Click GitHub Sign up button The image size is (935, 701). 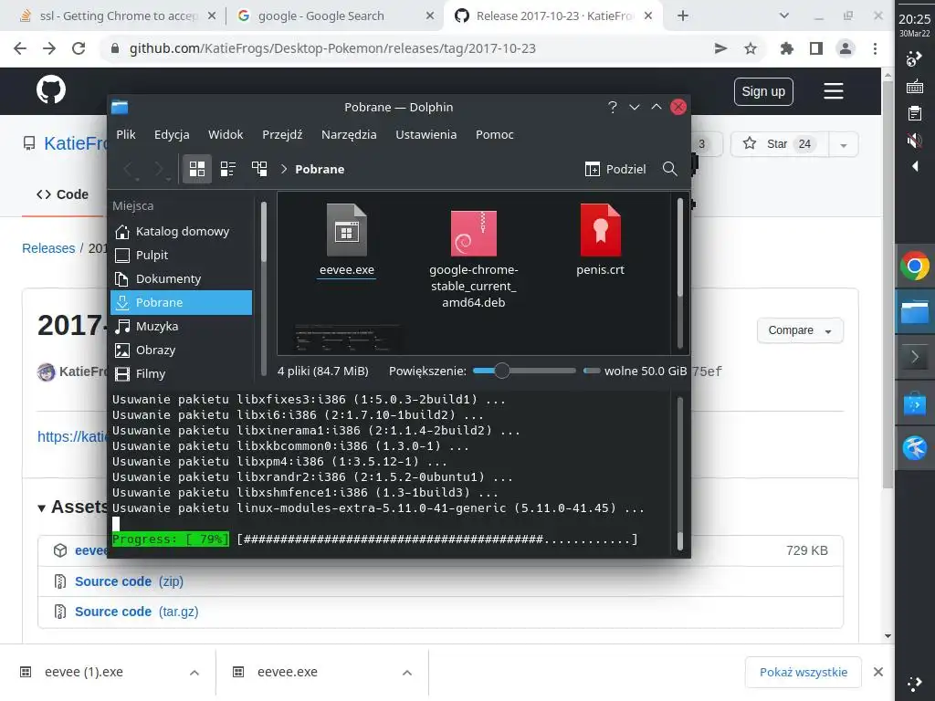(763, 92)
